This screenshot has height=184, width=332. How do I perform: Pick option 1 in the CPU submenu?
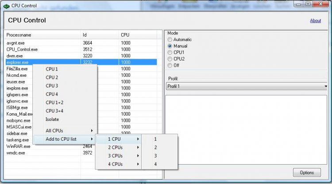[159, 139]
